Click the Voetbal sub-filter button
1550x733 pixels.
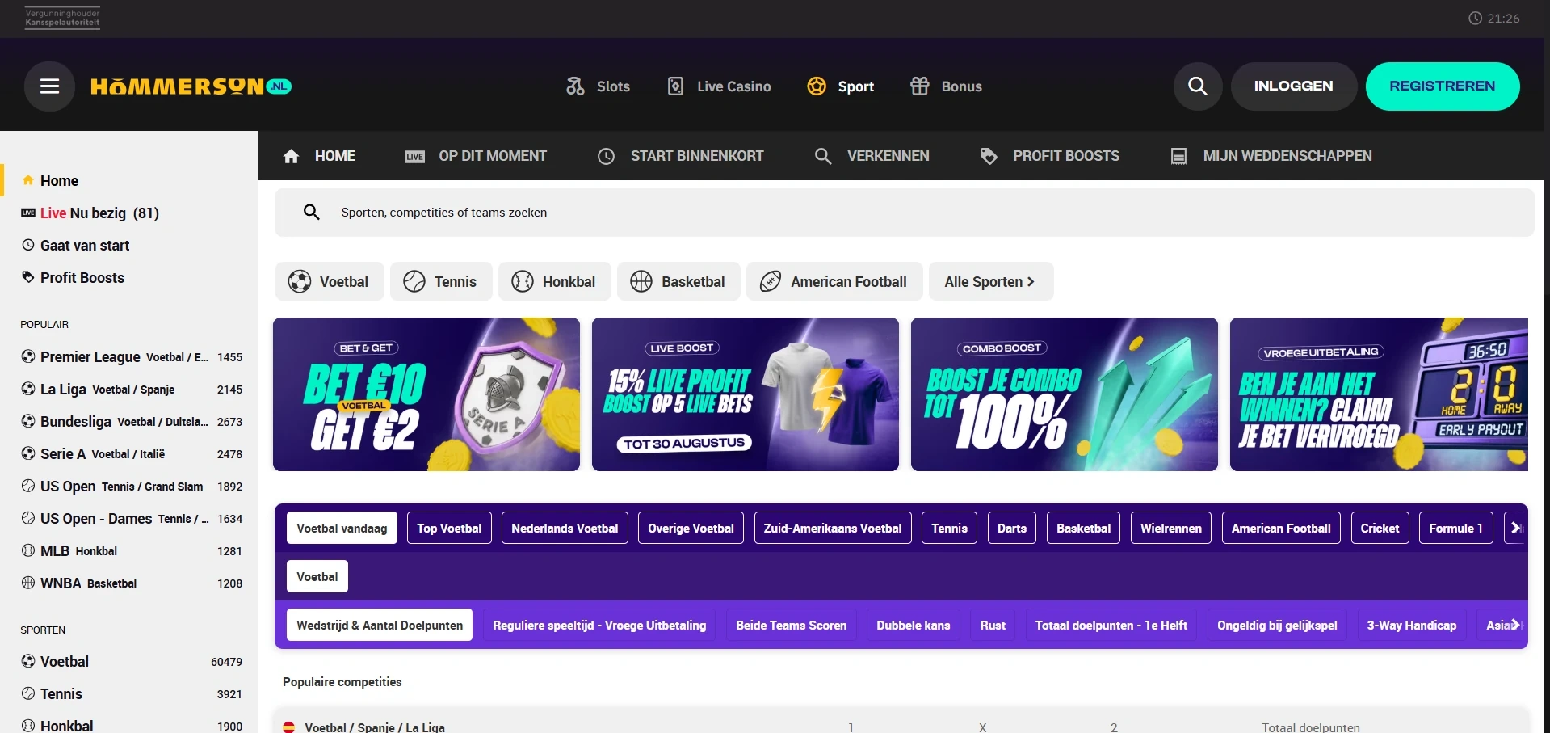tap(317, 576)
